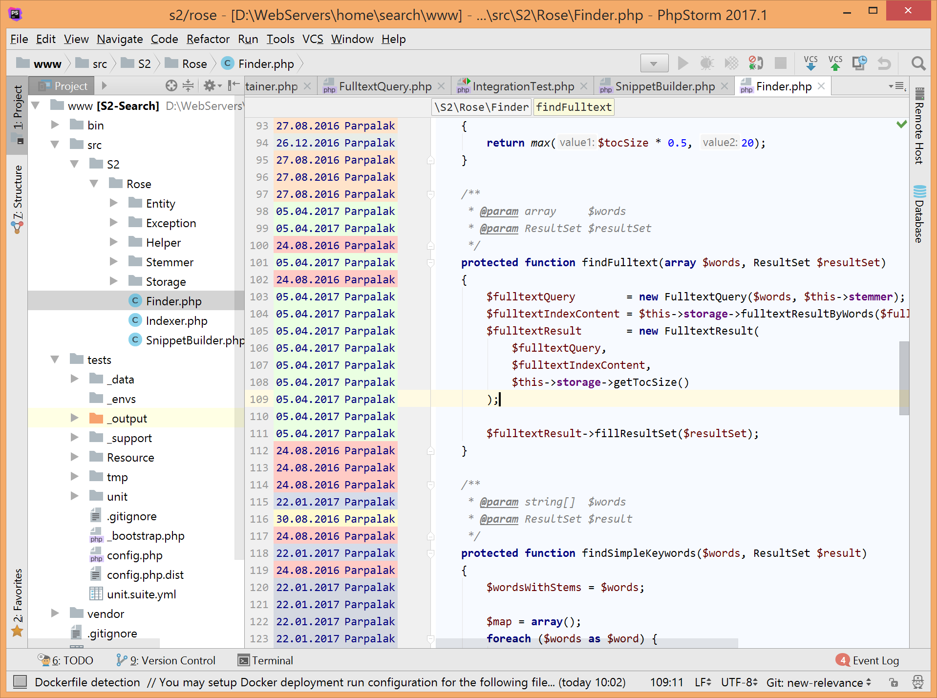Toggle tool window bars icon in status bar
The width and height of the screenshot is (937, 698).
tap(20, 682)
